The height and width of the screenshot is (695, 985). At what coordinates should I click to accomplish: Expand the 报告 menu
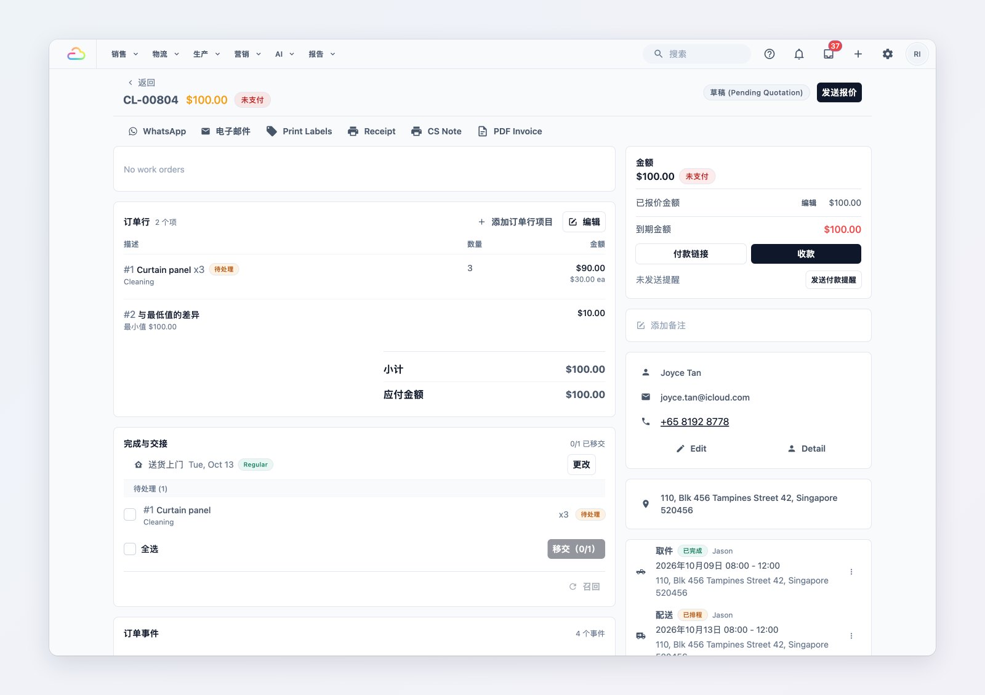[322, 54]
